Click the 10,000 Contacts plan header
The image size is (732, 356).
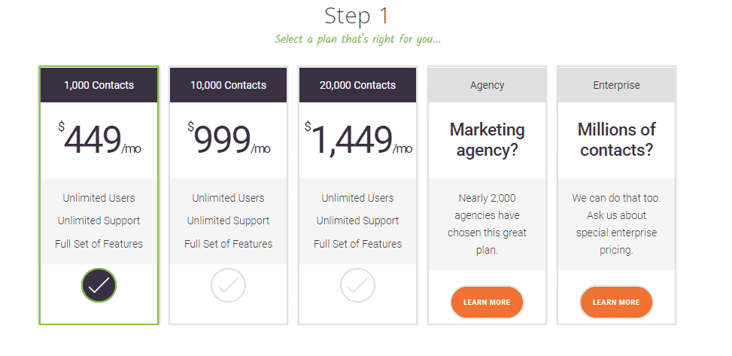tap(228, 85)
